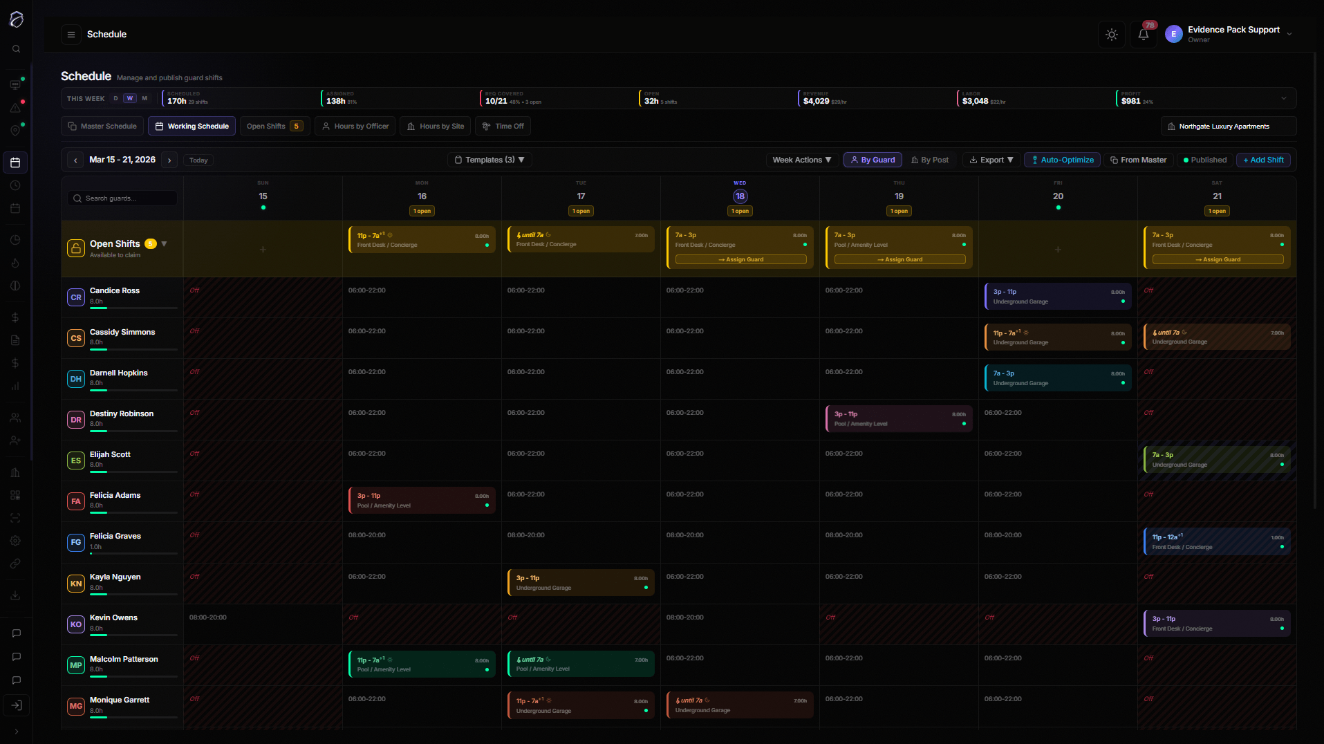This screenshot has width=1324, height=744.
Task: Open the hamburger menu beside Schedule title
Action: point(71,34)
